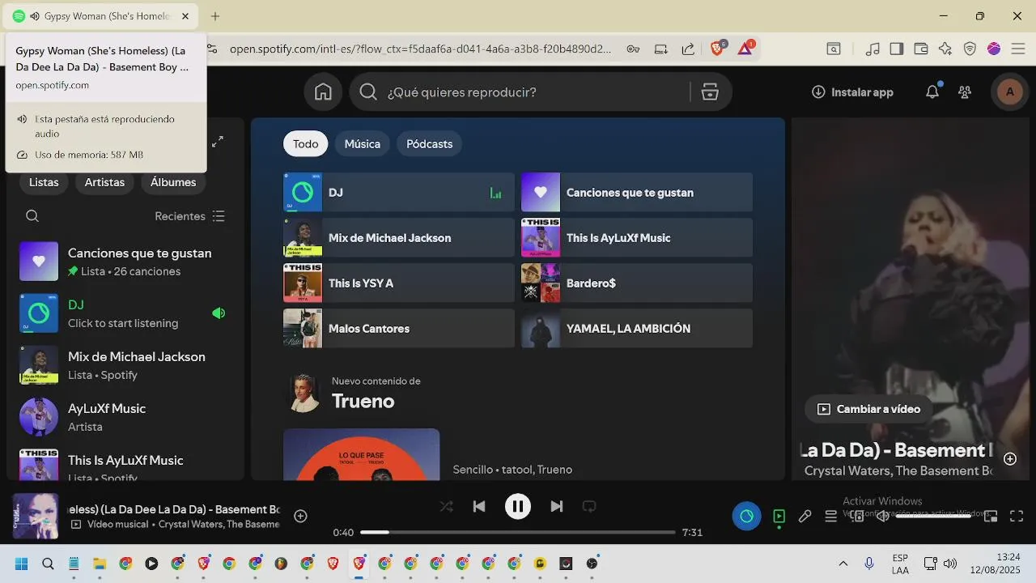The image size is (1036, 583).
Task: Open Friend Activity icon
Action: 964,92
